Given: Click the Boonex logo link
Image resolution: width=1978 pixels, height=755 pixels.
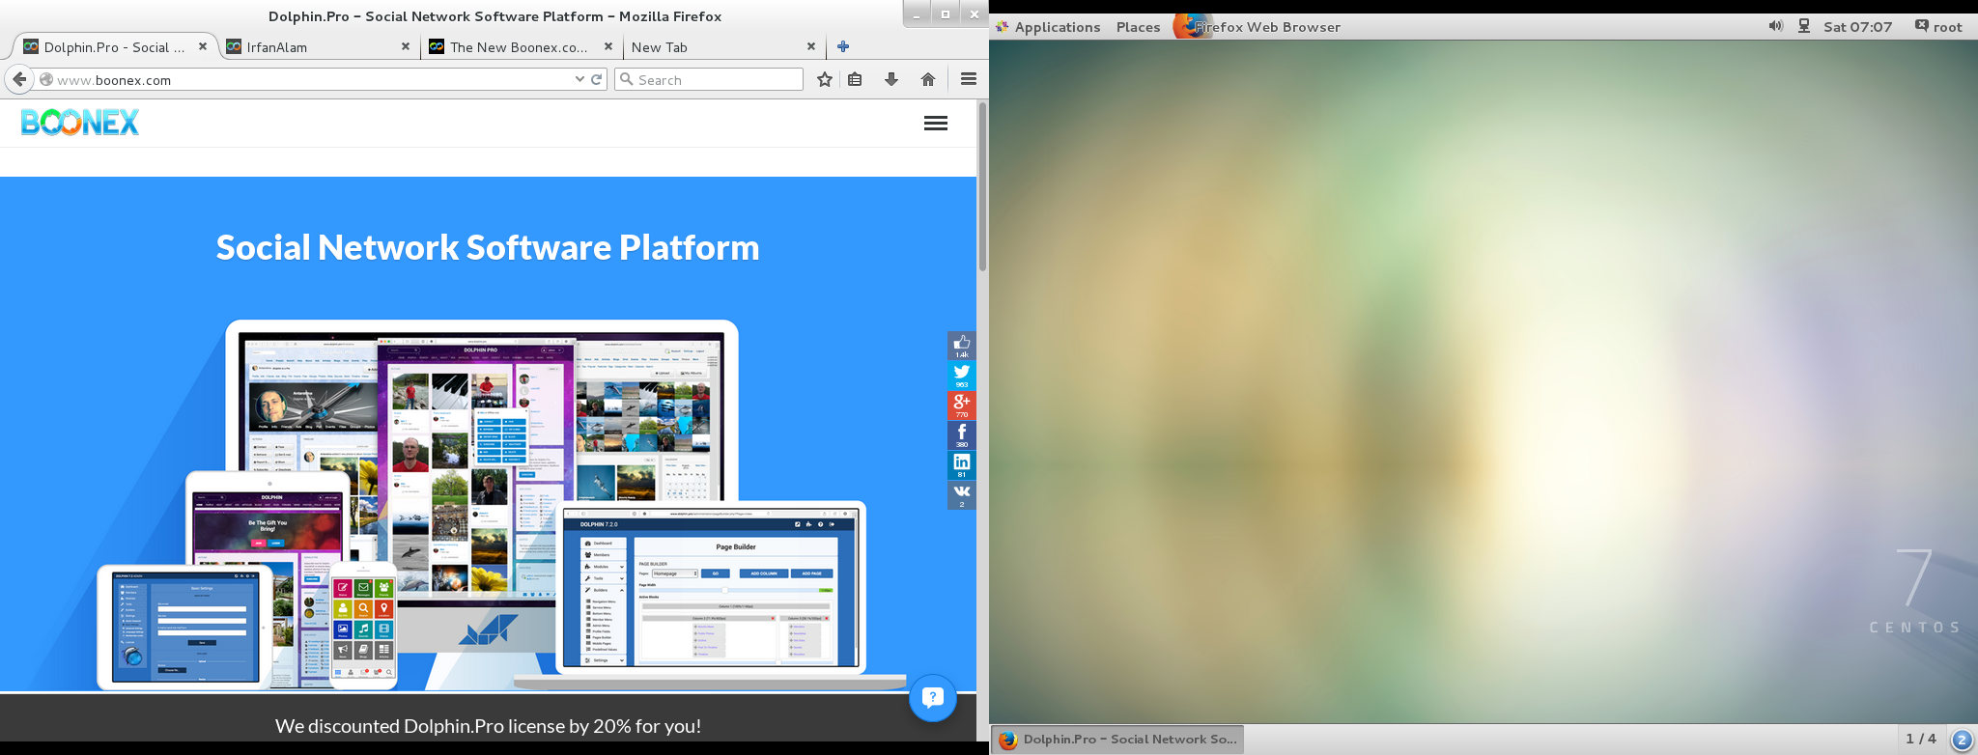Looking at the screenshot, I should (x=80, y=123).
